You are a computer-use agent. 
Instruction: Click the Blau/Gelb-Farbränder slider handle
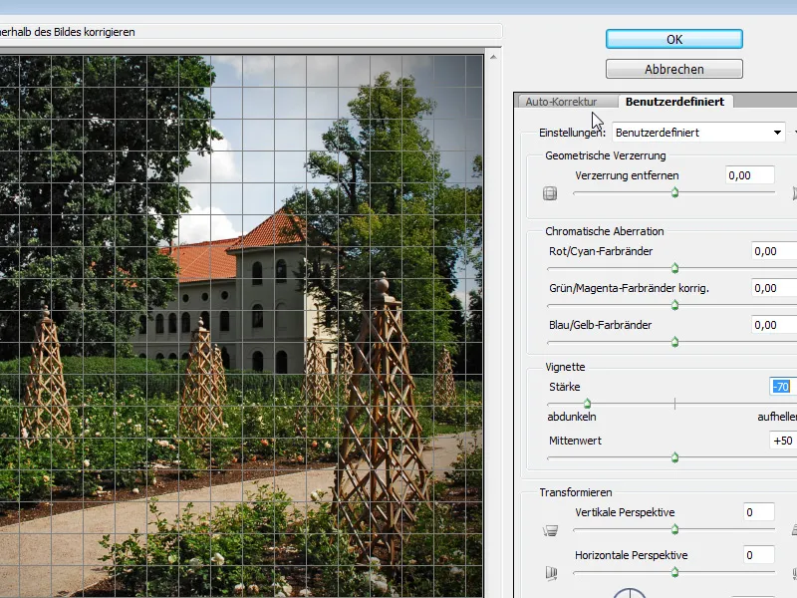pyautogui.click(x=675, y=342)
